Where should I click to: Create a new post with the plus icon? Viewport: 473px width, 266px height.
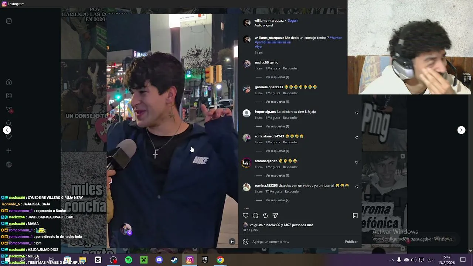click(x=9, y=151)
